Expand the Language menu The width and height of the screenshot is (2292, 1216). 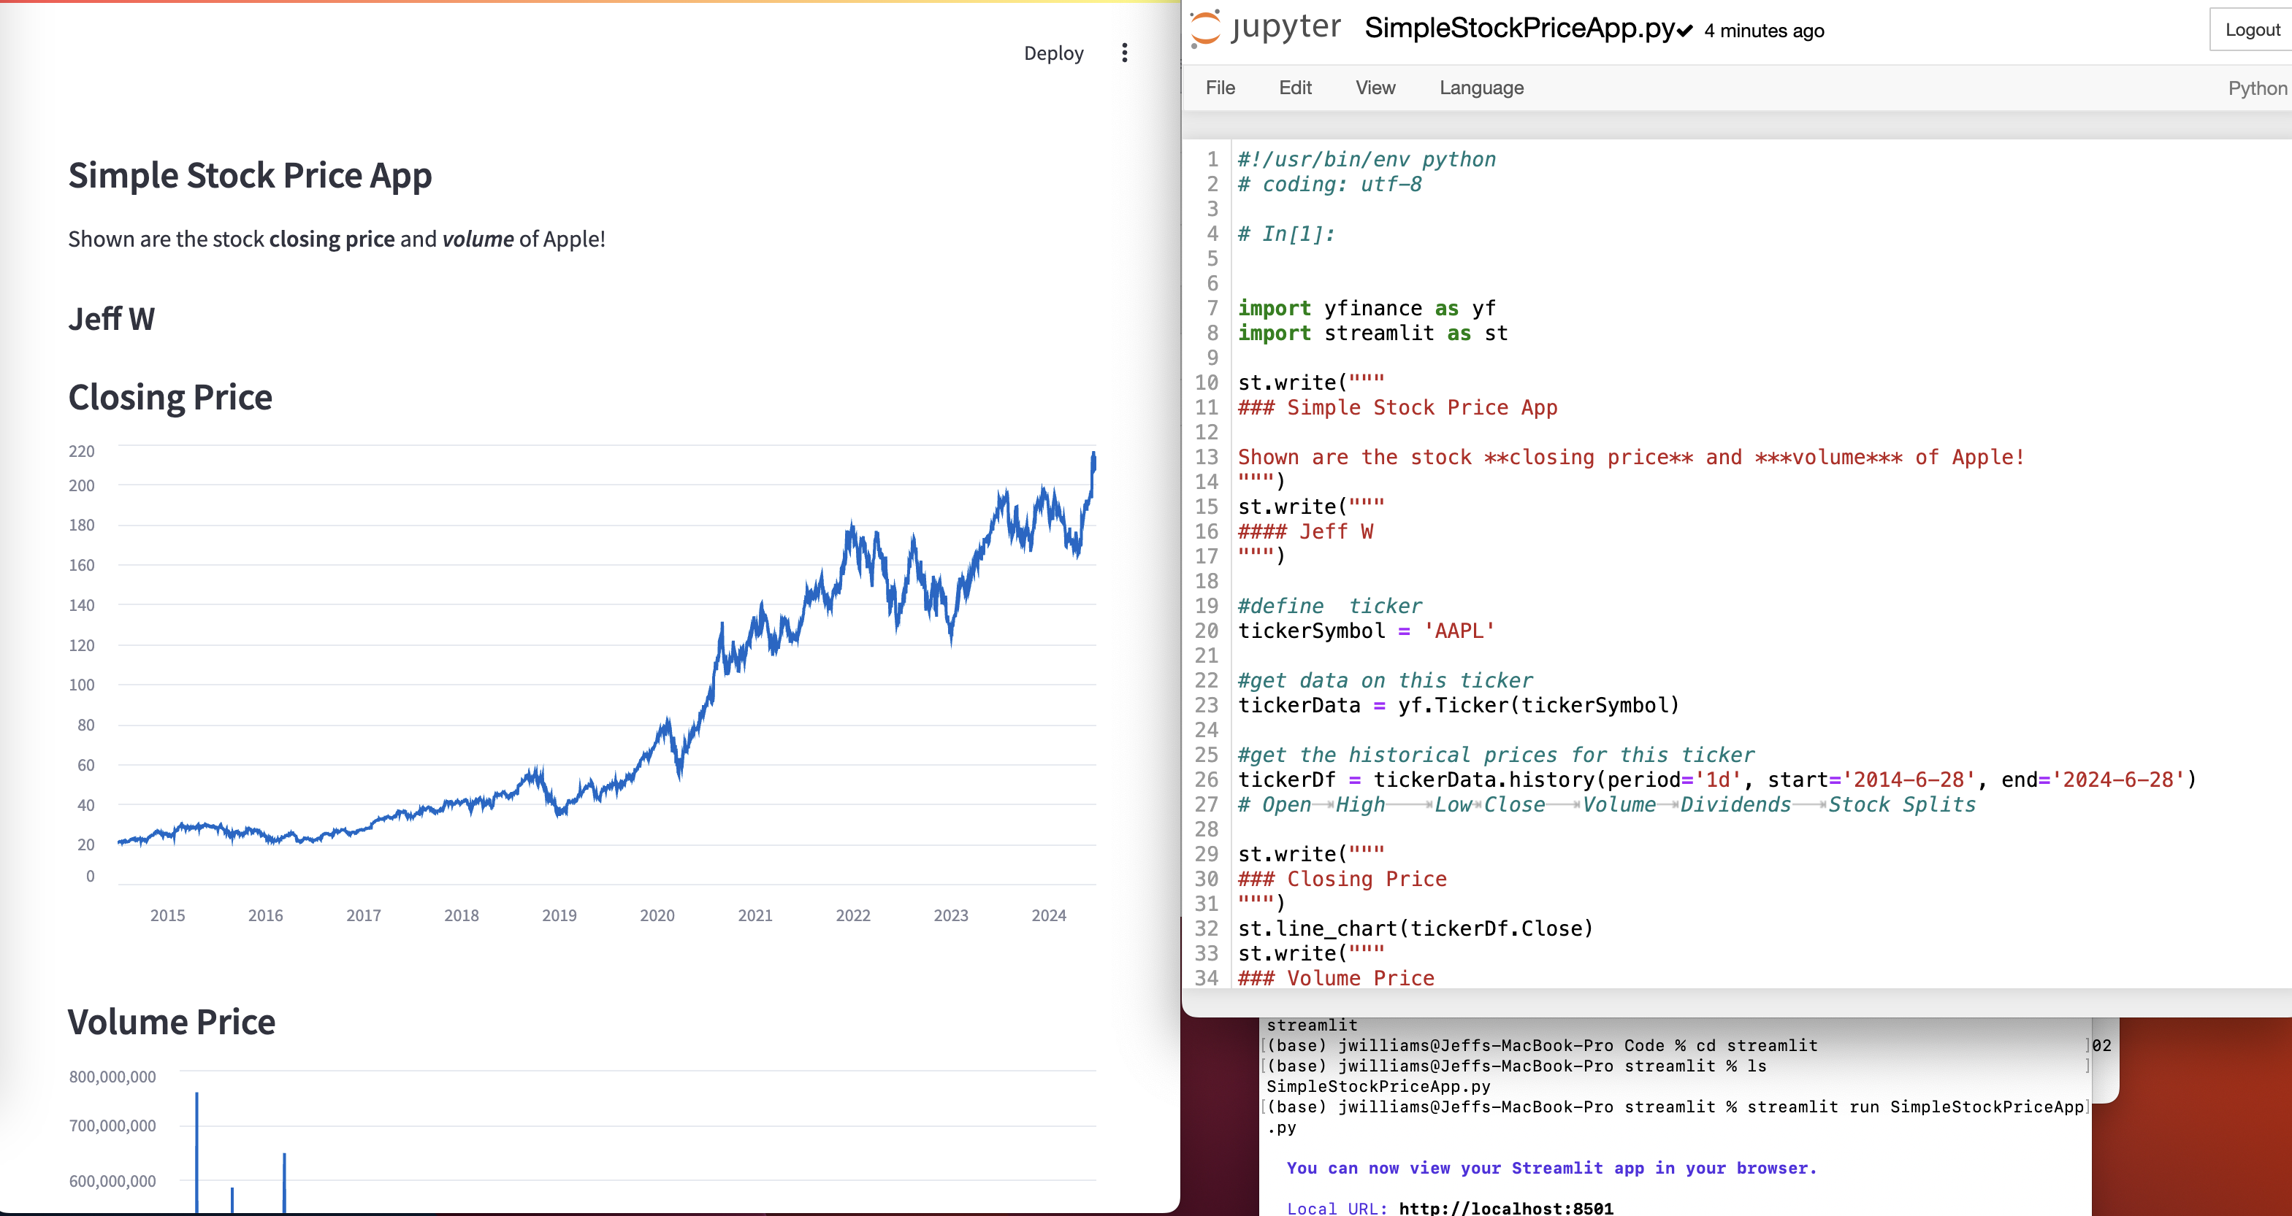click(1481, 88)
